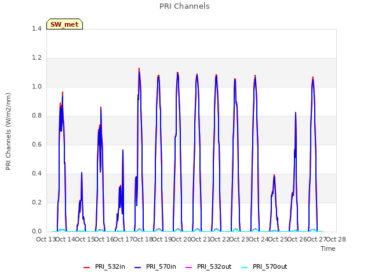Click the SW_met label box
This screenshot has height=278, width=371.
click(x=64, y=24)
